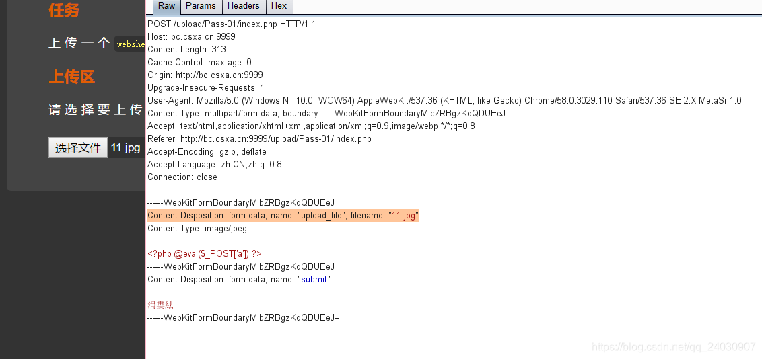This screenshot has width=762, height=359.
Task: Click the 任务 heading on the web page
Action: point(64,9)
